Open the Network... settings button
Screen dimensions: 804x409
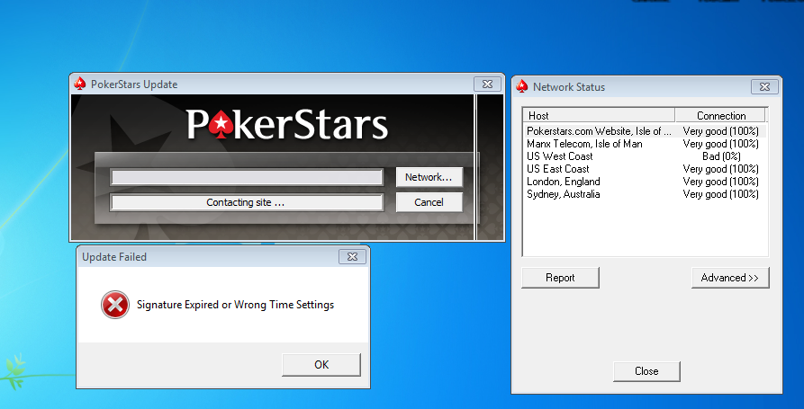point(429,177)
